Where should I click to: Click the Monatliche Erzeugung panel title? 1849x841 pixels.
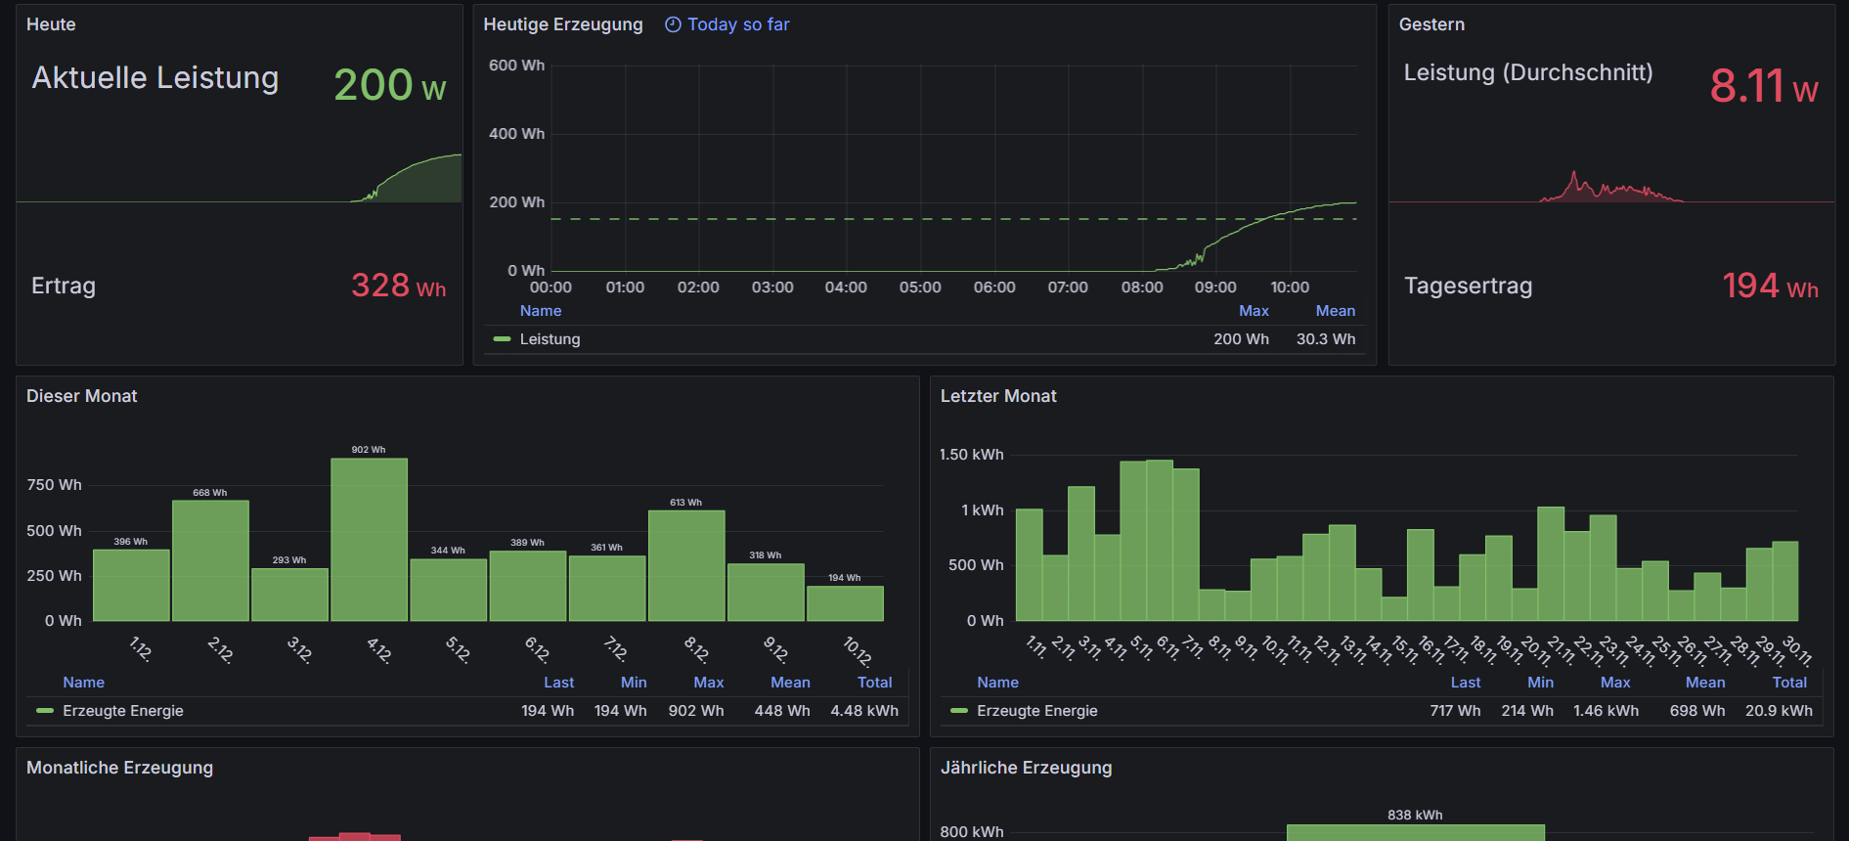119,768
